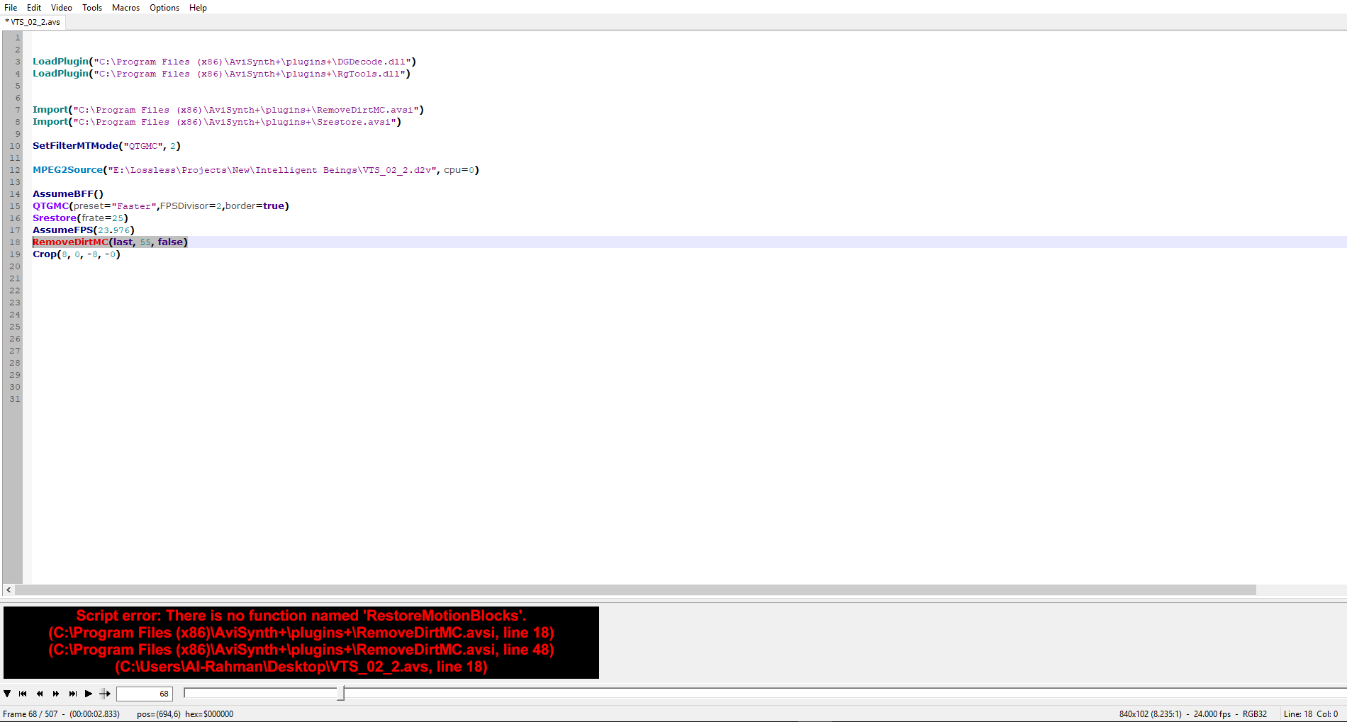This screenshot has width=1347, height=722.
Task: Open the Edit menu
Action: [x=34, y=8]
